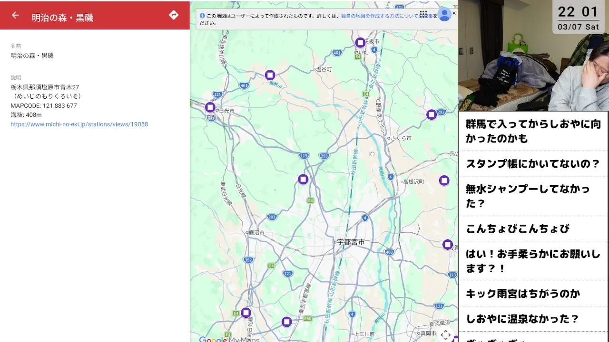The width and height of the screenshot is (609, 342).
Task: Click the 日光市 city label
Action: click(226, 110)
